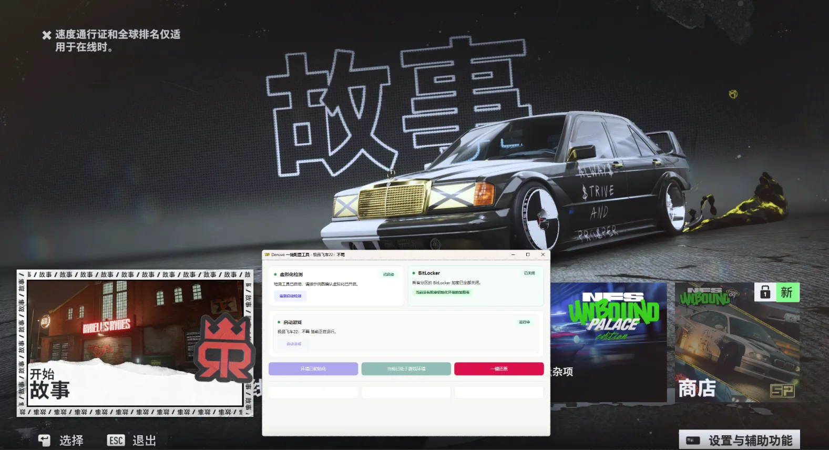
Task: Click the 选择 mouse-select prompt icon
Action: [44, 441]
